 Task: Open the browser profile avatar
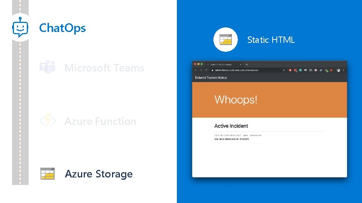pos(339,70)
